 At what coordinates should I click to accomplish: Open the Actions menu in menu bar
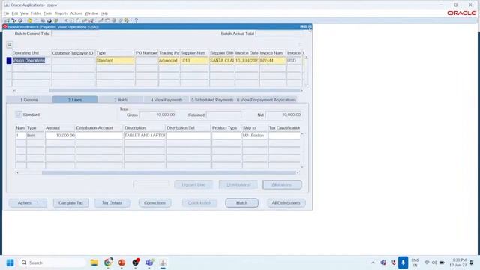point(76,13)
